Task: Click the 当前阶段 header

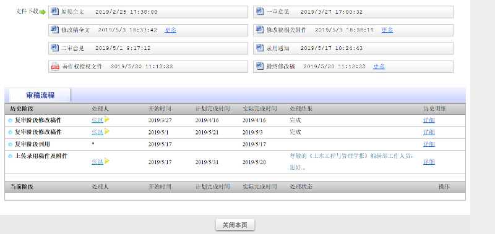Action: pyautogui.click(x=22, y=186)
